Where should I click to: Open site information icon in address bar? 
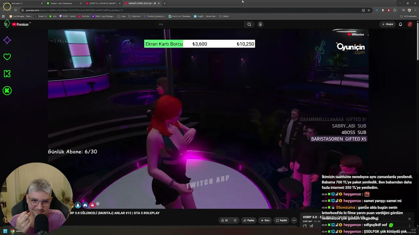point(23,10)
